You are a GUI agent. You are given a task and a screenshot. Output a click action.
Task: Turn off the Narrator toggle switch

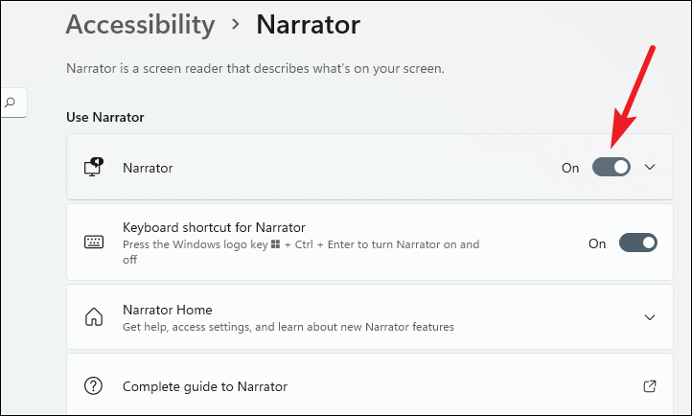click(x=611, y=167)
